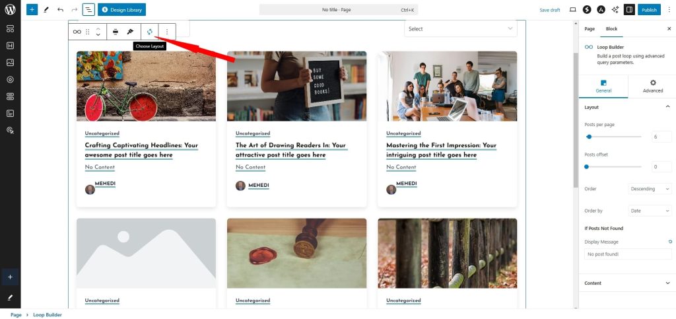Expand the Content panel section
The image size is (676, 319).
[x=626, y=283]
